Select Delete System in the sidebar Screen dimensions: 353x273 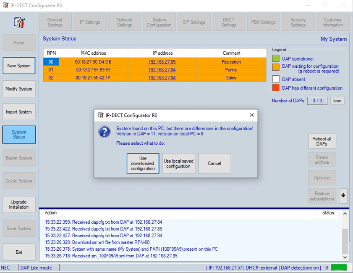click(19, 181)
